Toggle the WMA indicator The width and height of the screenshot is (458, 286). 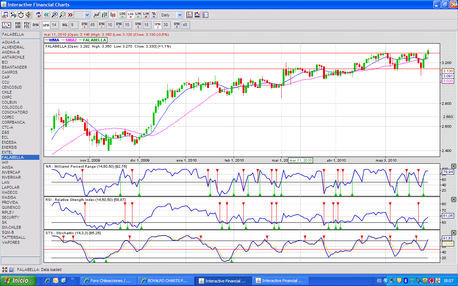point(46,25)
